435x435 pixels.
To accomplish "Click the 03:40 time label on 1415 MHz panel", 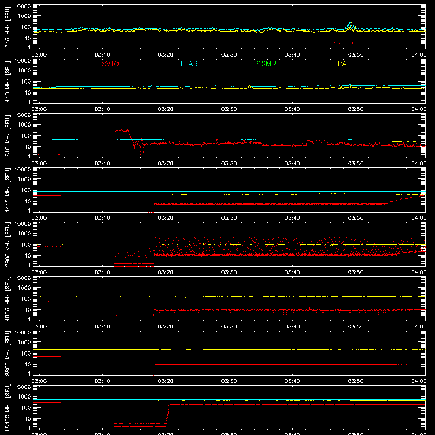I will (x=292, y=218).
